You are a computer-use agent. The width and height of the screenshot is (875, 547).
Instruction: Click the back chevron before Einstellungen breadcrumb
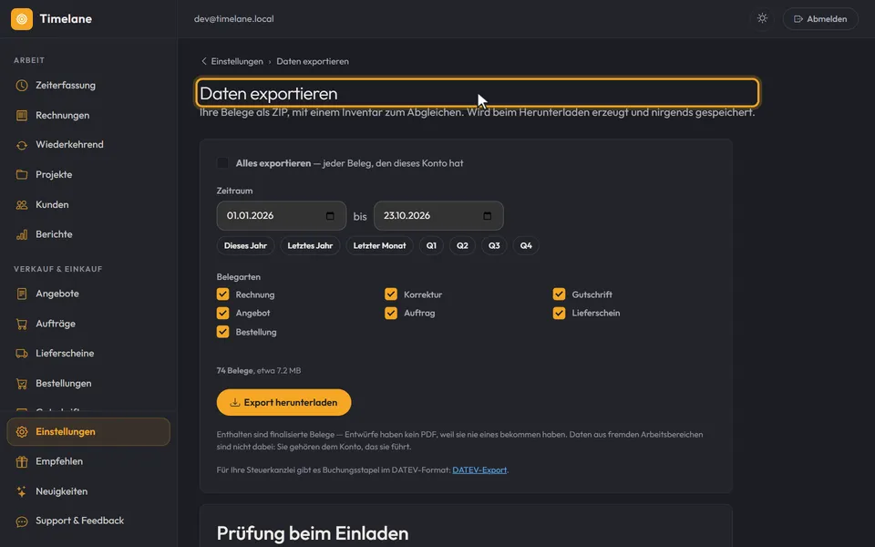tap(203, 61)
